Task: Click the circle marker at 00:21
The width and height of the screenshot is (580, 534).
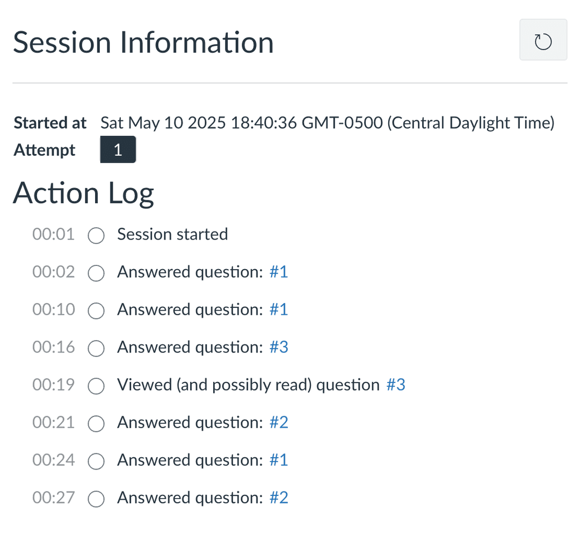Action: 96,423
